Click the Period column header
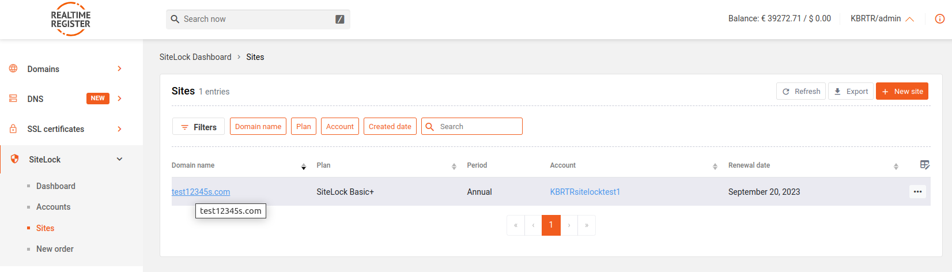The height and width of the screenshot is (272, 952). [477, 165]
